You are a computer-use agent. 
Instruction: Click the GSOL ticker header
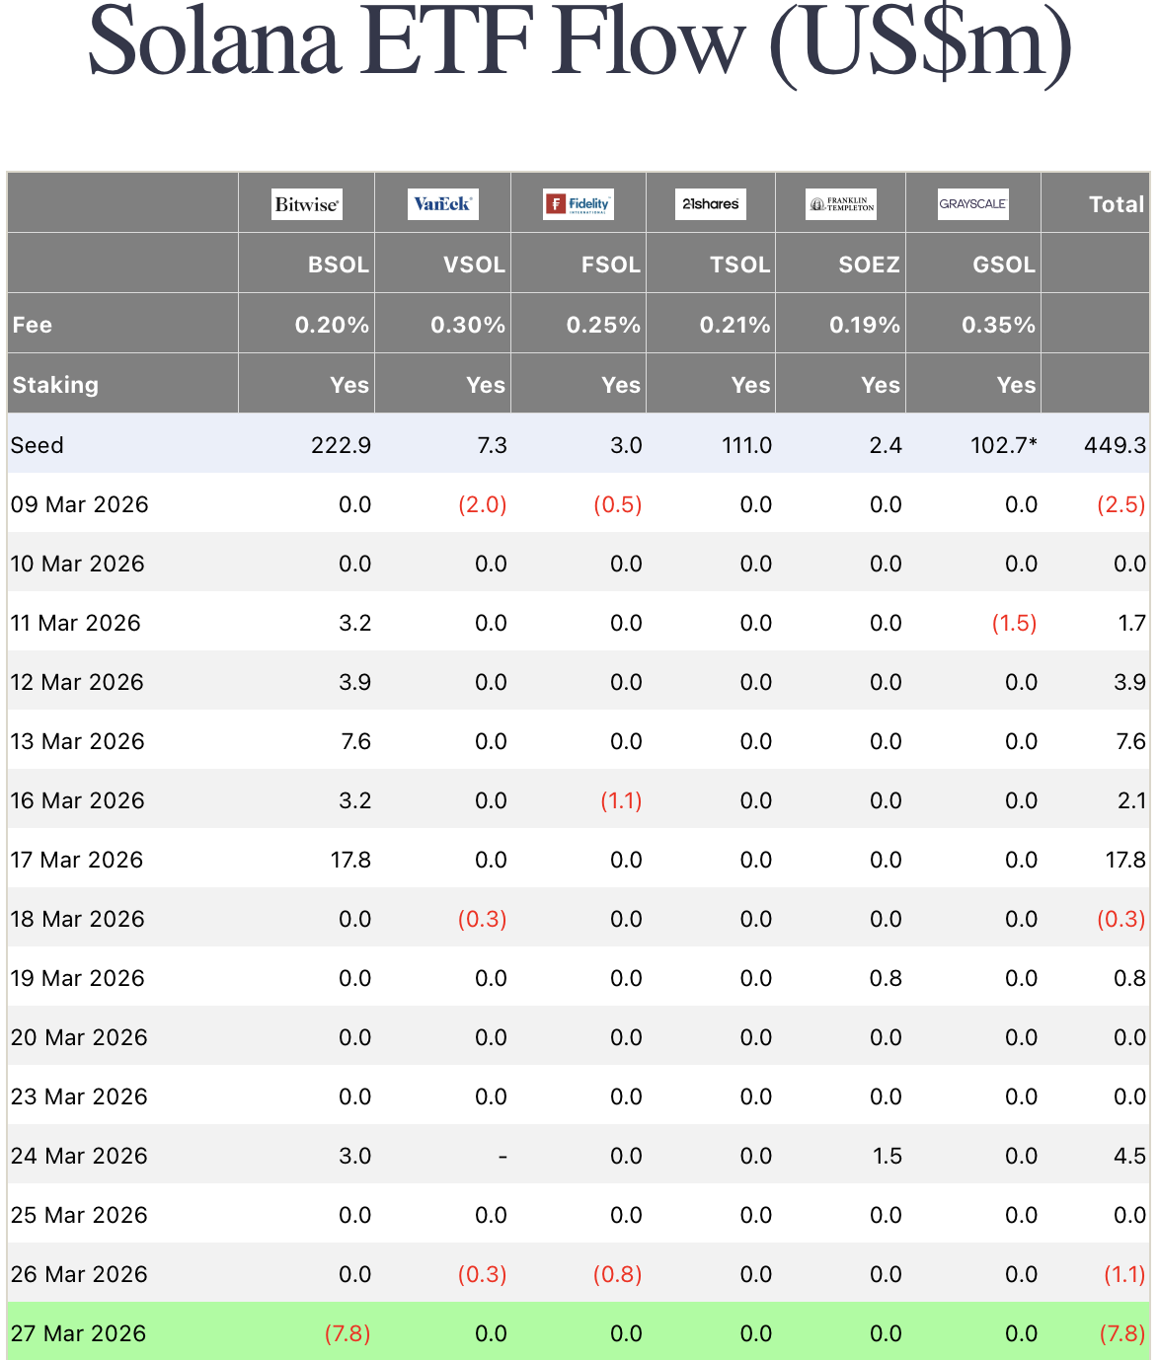click(1003, 264)
